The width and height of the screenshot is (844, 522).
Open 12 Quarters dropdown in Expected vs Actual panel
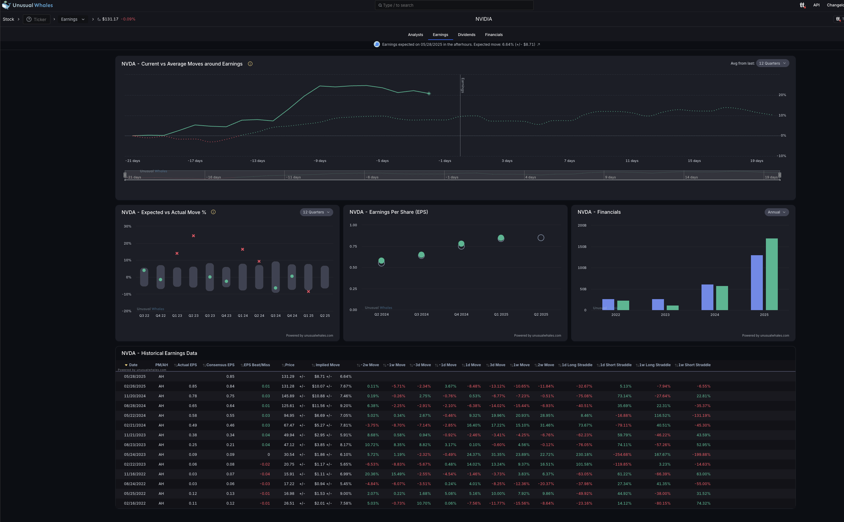pyautogui.click(x=316, y=212)
